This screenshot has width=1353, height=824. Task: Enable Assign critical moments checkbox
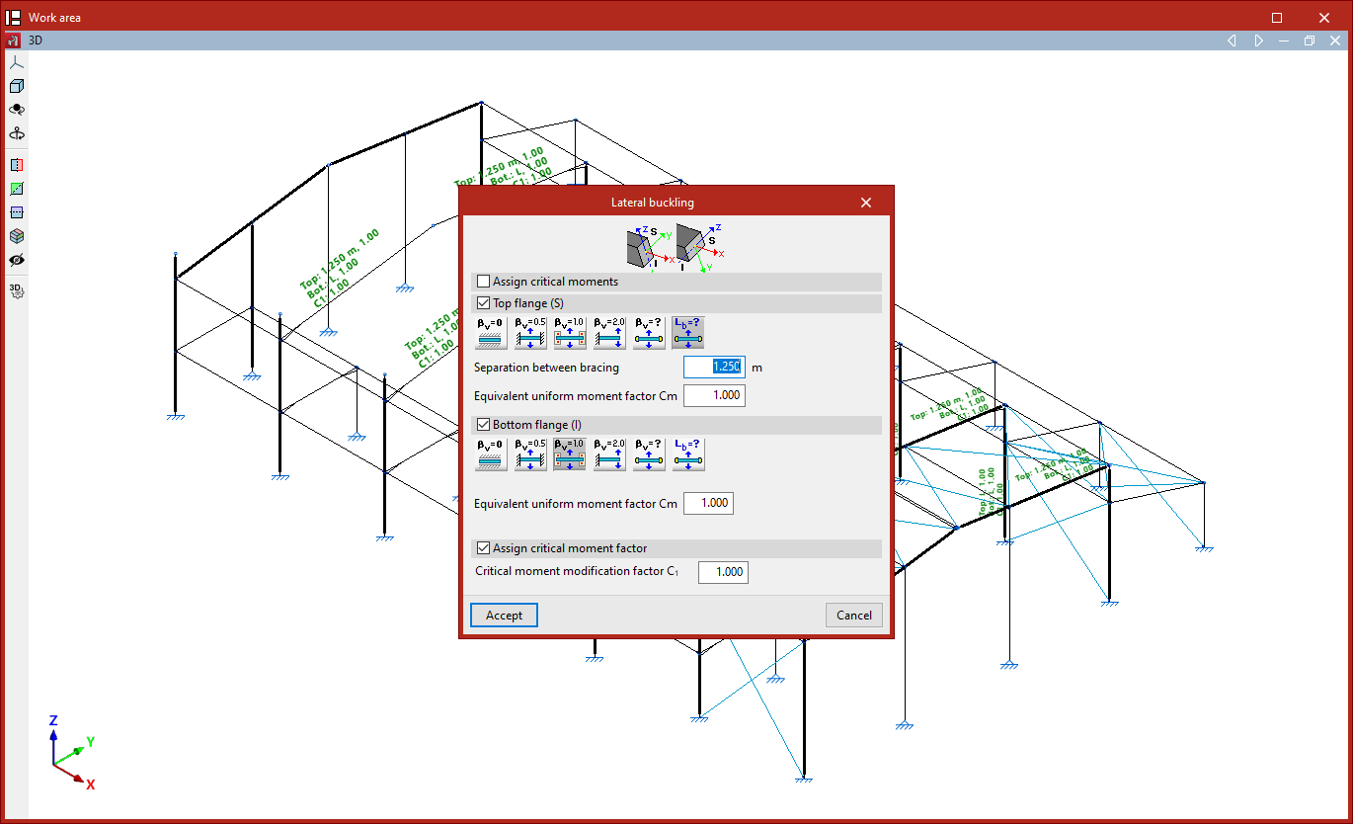(x=483, y=282)
